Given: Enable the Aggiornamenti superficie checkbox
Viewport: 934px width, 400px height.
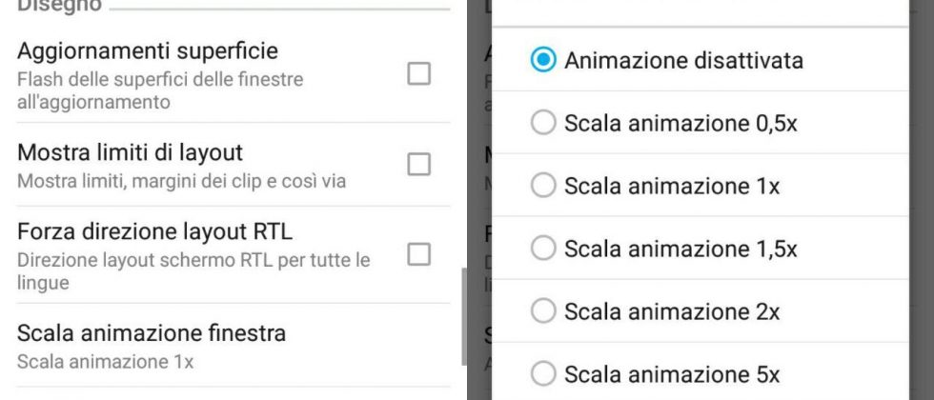Looking at the screenshot, I should (x=418, y=73).
